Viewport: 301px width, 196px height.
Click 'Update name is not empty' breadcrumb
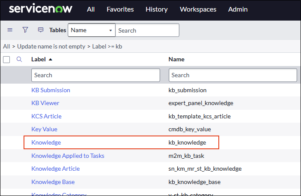(x=51, y=46)
